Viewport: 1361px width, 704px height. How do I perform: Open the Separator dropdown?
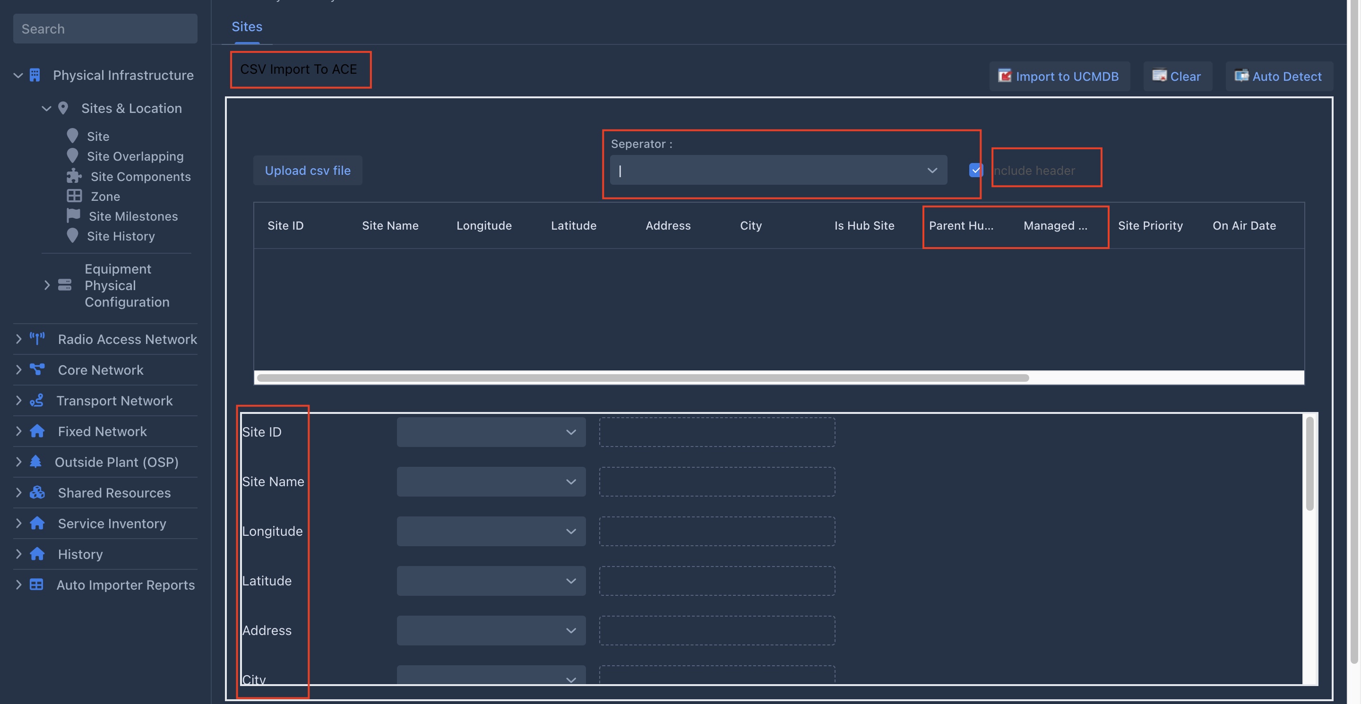click(x=778, y=170)
